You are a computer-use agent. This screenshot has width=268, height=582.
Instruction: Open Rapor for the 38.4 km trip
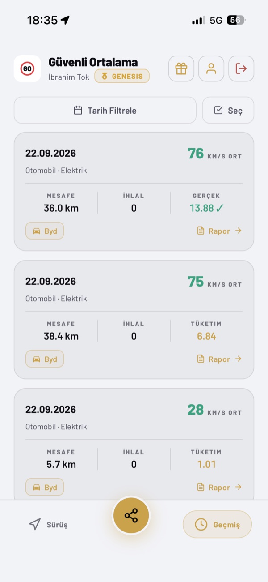(x=219, y=359)
